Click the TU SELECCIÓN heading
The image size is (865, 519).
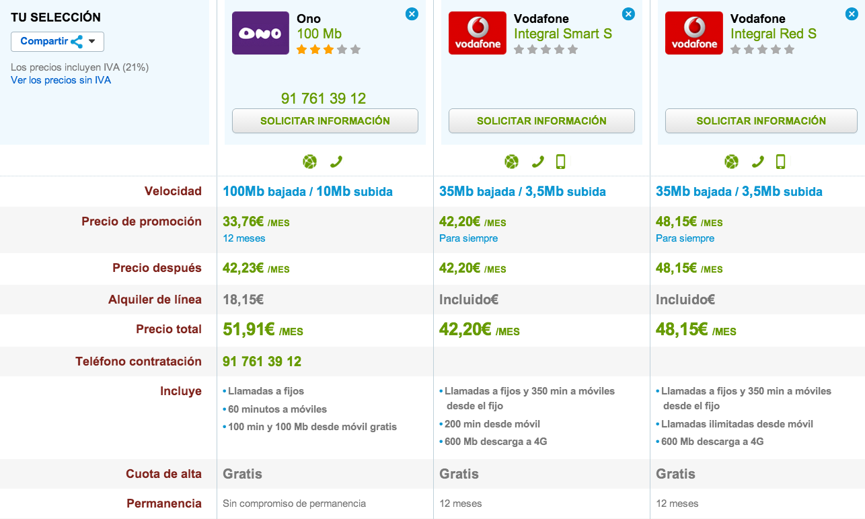click(56, 18)
